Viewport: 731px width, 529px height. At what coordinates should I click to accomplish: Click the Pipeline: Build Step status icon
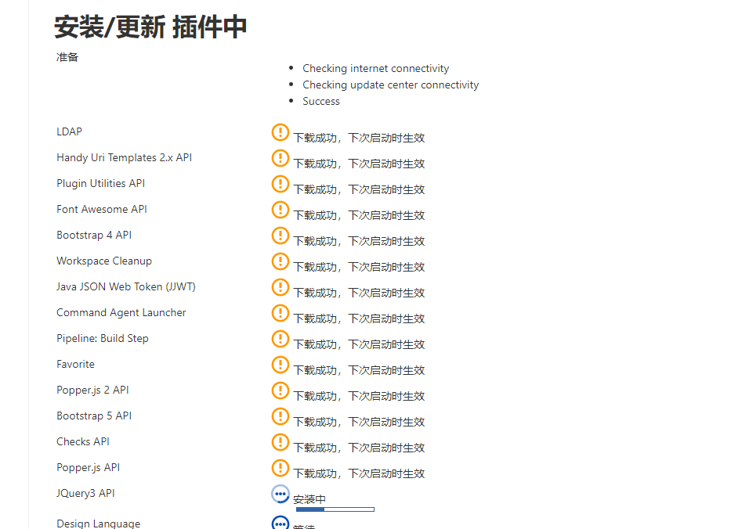[280, 339]
